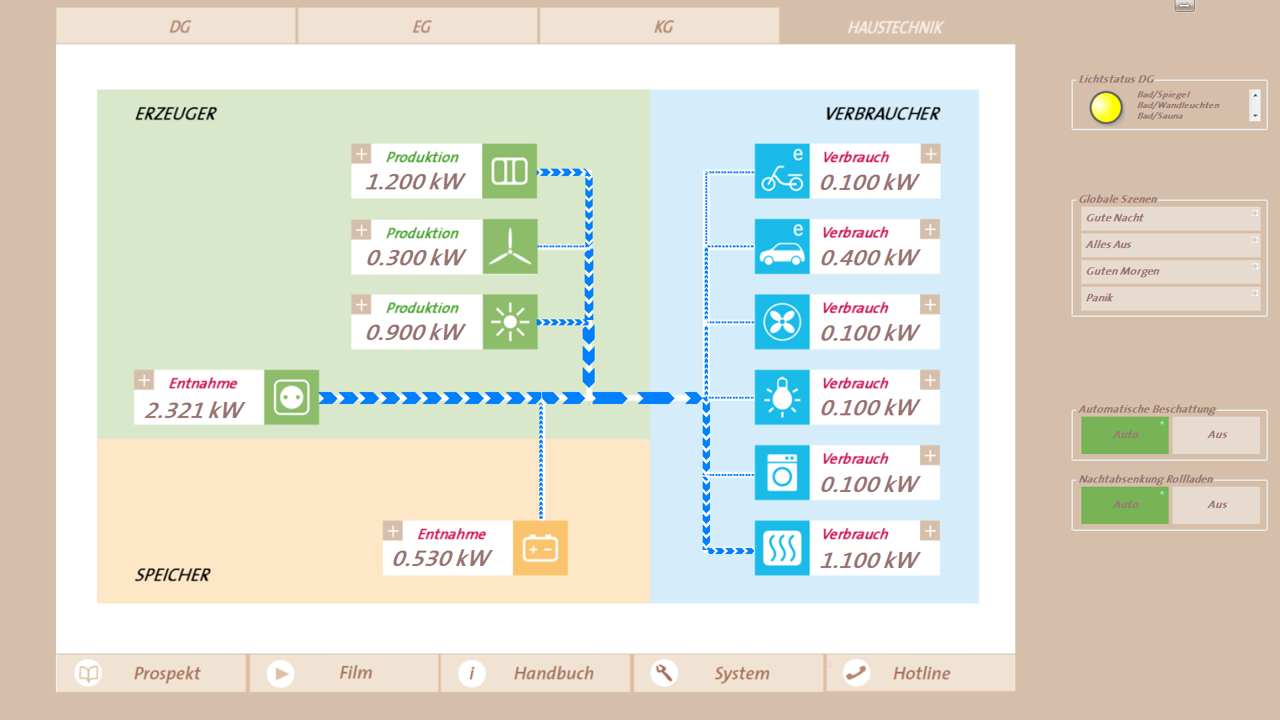
Task: Click the Prospekt book icon
Action: [x=88, y=673]
